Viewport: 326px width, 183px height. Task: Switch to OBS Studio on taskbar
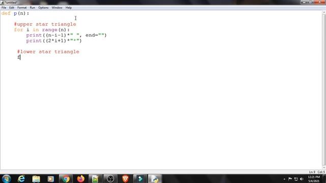point(111,178)
